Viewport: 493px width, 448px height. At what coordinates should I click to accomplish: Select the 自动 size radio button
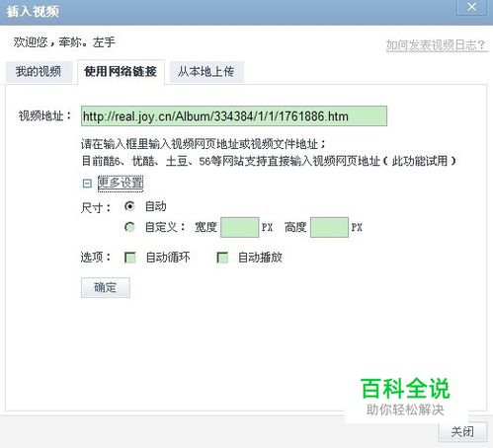click(x=129, y=206)
